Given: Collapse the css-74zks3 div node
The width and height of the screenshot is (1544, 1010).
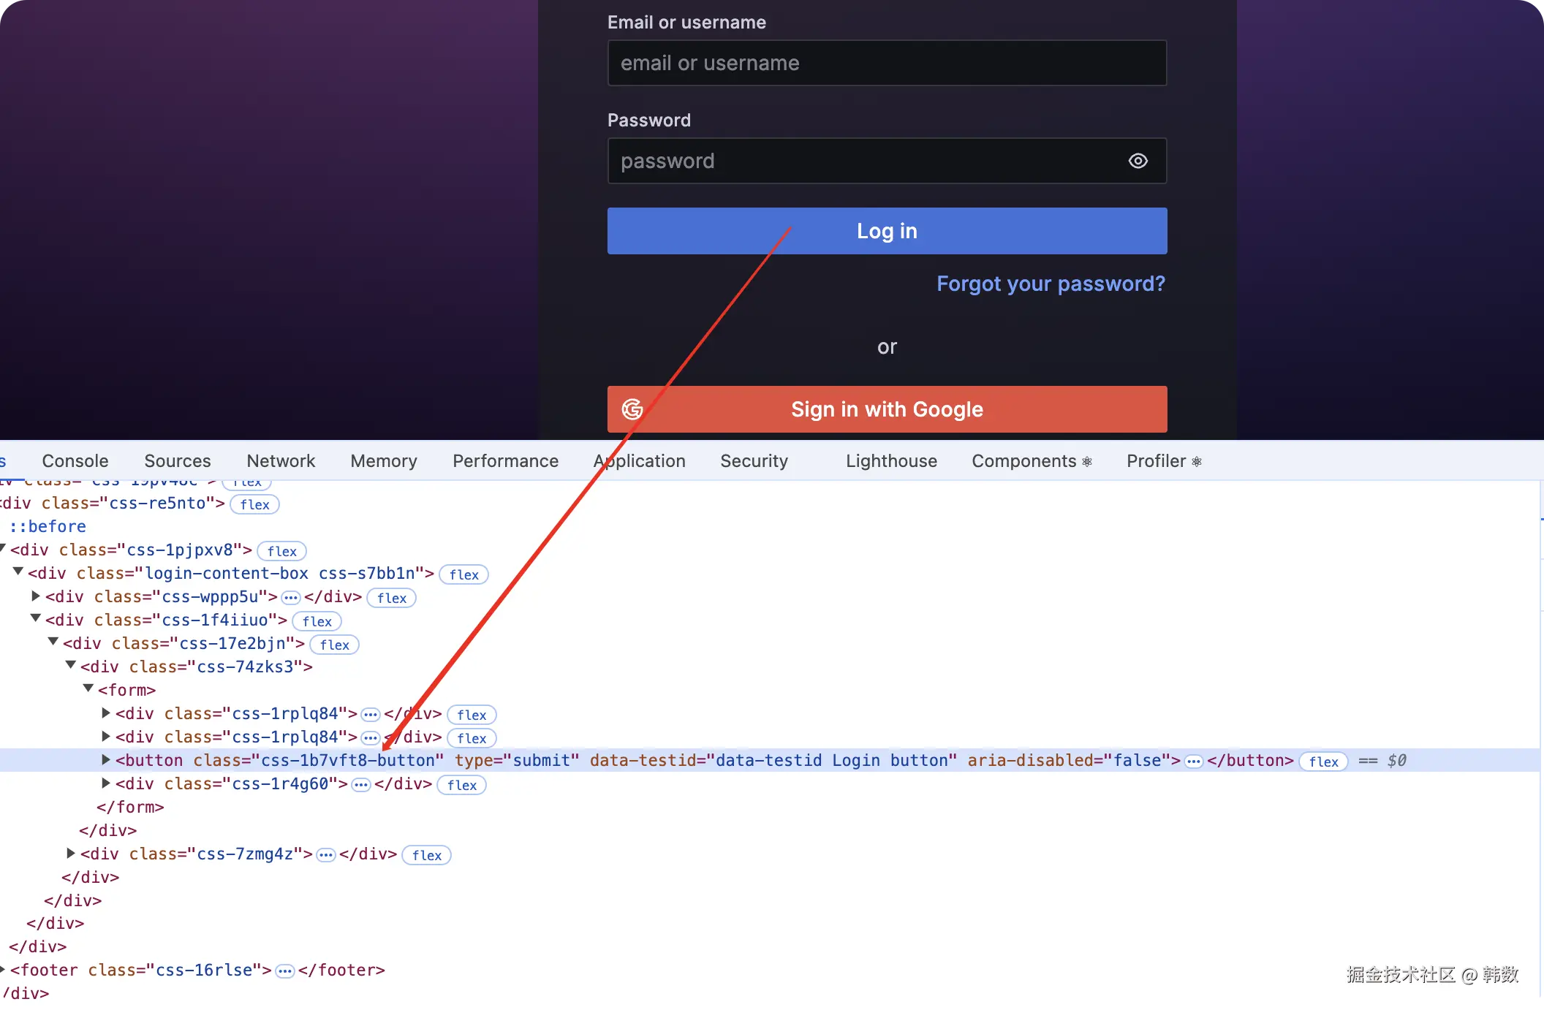Looking at the screenshot, I should click(71, 665).
